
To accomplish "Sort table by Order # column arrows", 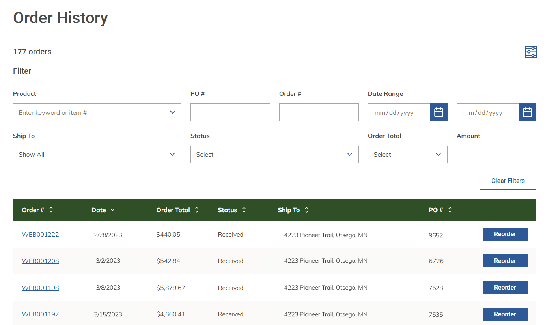I will point(51,210).
